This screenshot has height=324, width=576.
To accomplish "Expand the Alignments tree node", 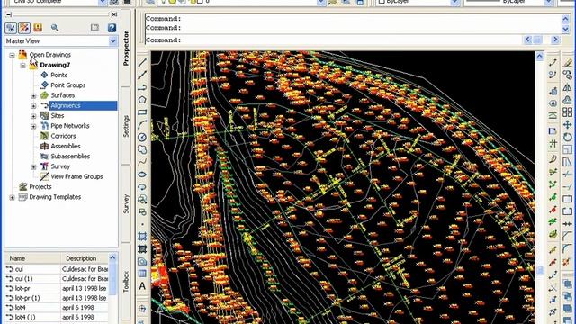I will point(33,106).
